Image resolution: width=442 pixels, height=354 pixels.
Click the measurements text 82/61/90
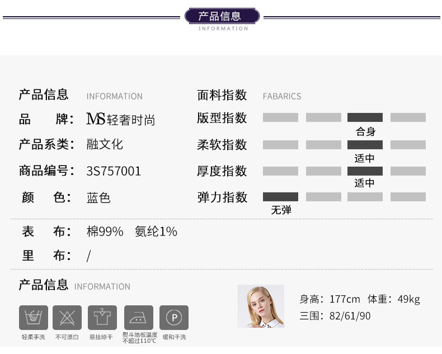tap(350, 316)
